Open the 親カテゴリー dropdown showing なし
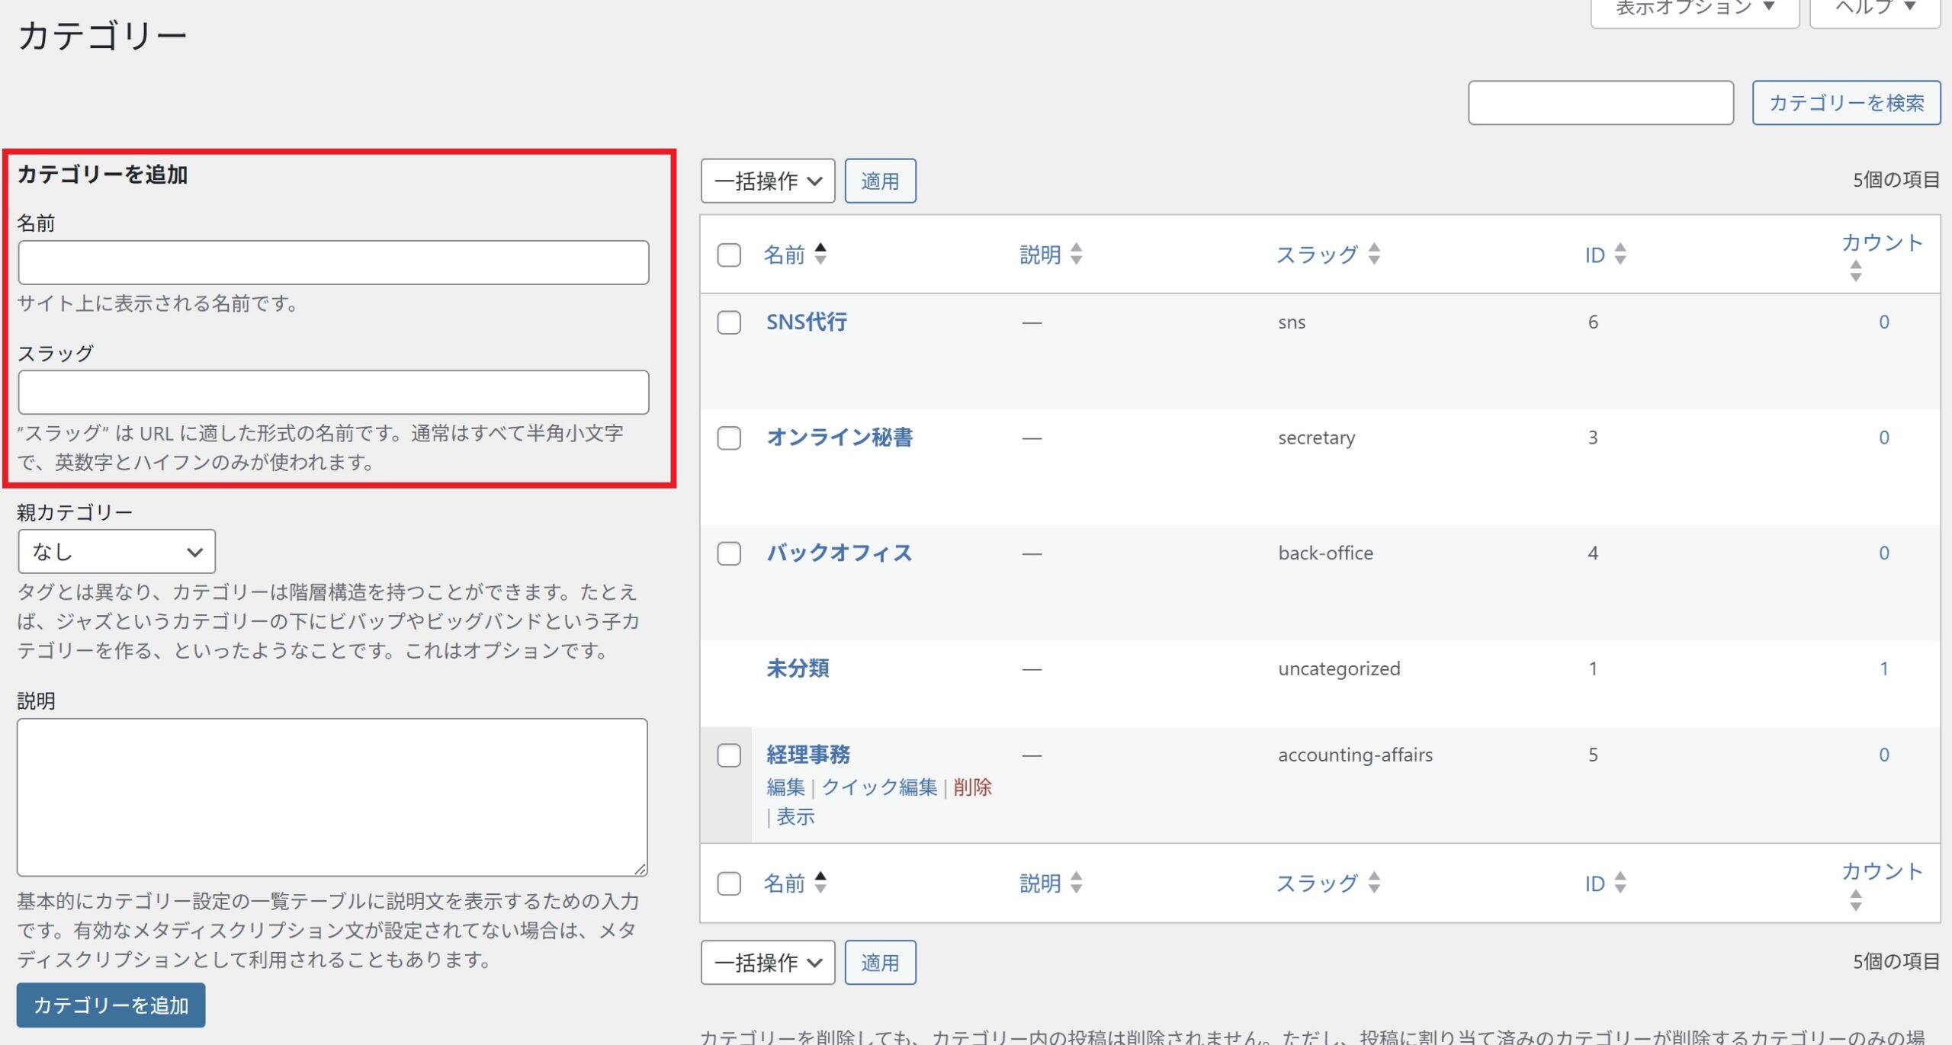 [x=117, y=552]
